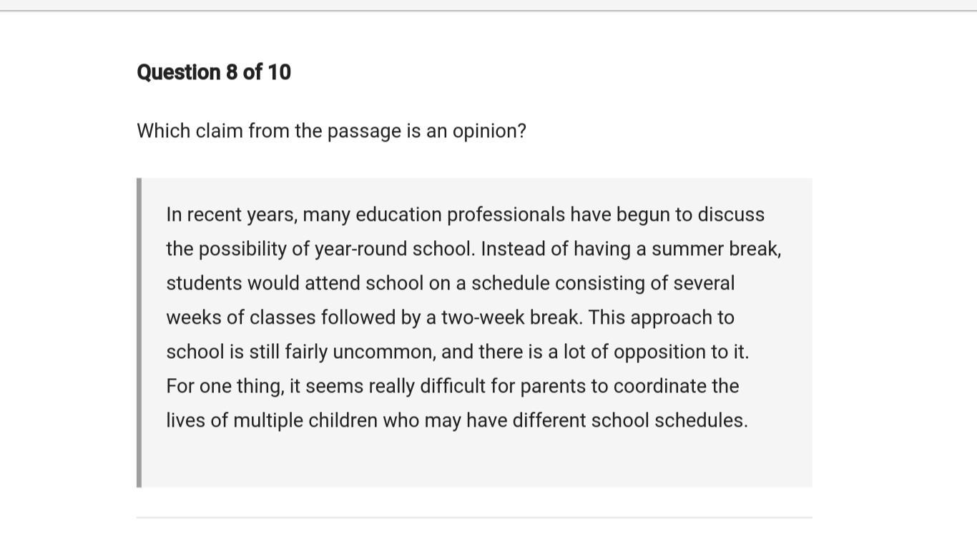The width and height of the screenshot is (977, 549).
Task: Click the horizontal divider below the passage
Action: click(x=474, y=517)
